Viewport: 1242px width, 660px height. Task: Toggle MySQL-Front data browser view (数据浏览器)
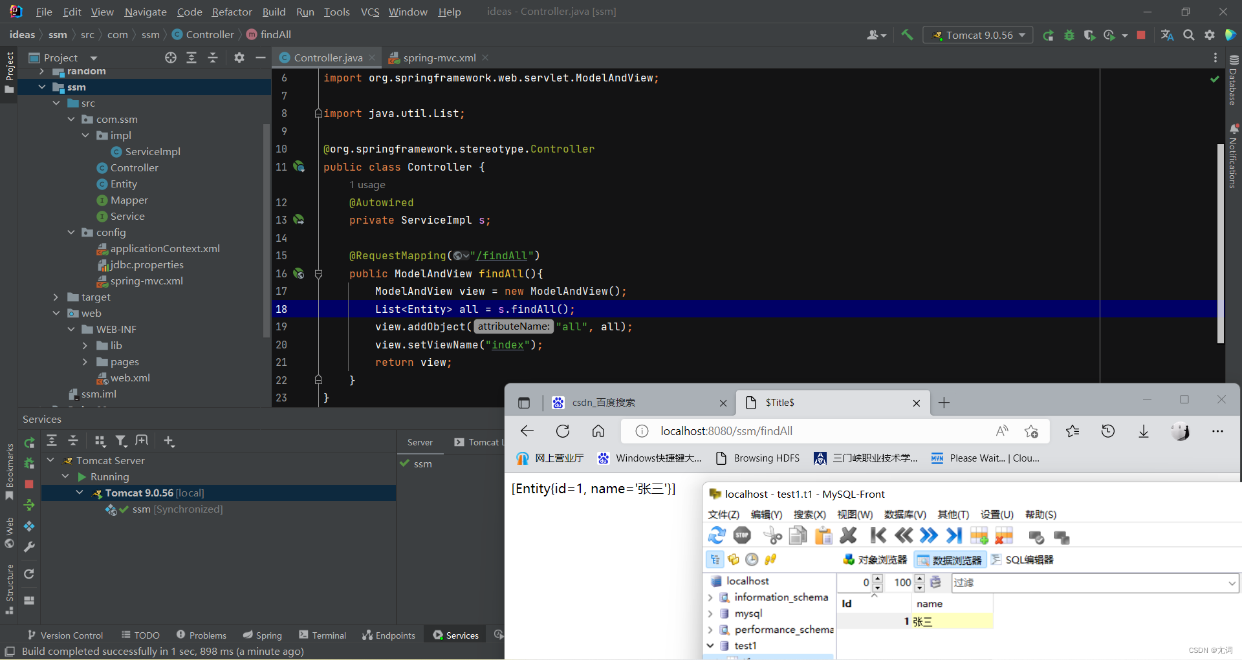tap(950, 560)
